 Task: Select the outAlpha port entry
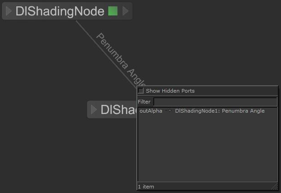tap(151, 111)
